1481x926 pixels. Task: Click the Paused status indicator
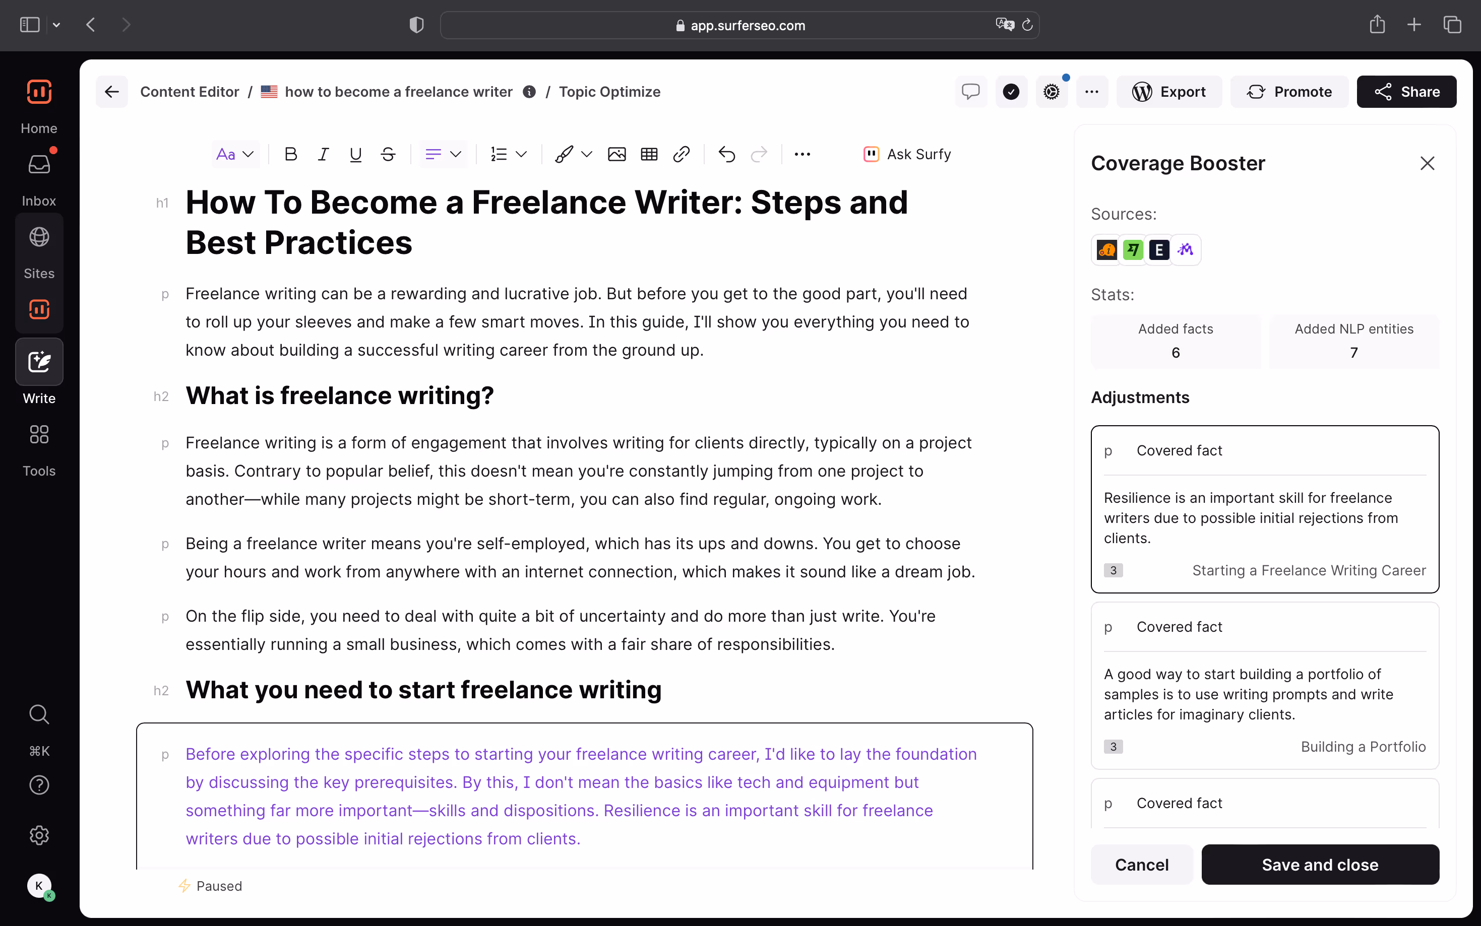[x=210, y=886]
